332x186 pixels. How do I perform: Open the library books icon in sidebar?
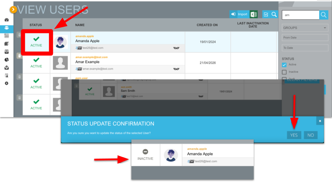click(7, 44)
